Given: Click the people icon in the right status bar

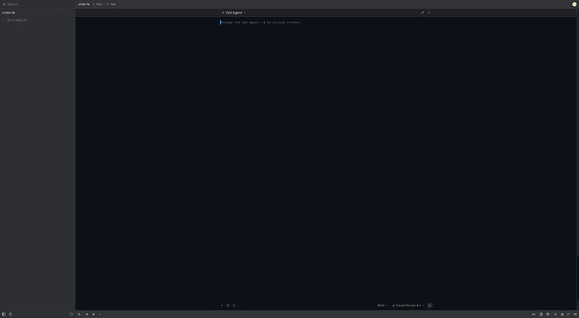Looking at the screenshot, I should click(x=562, y=315).
